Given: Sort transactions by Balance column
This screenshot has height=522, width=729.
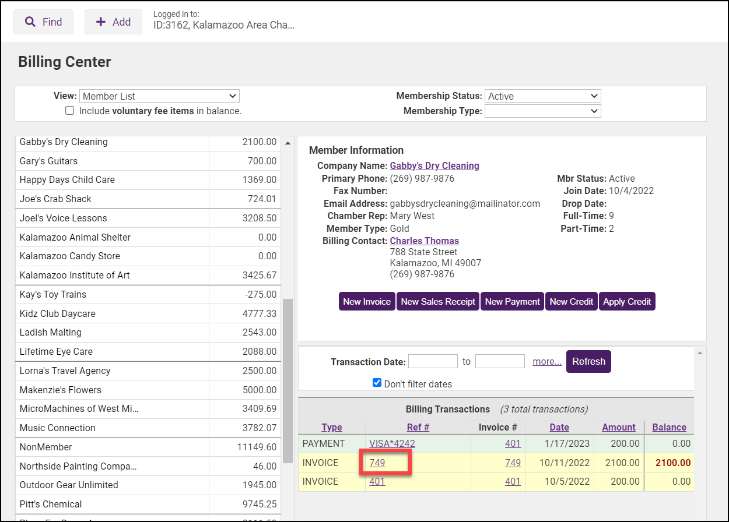Looking at the screenshot, I should click(669, 427).
